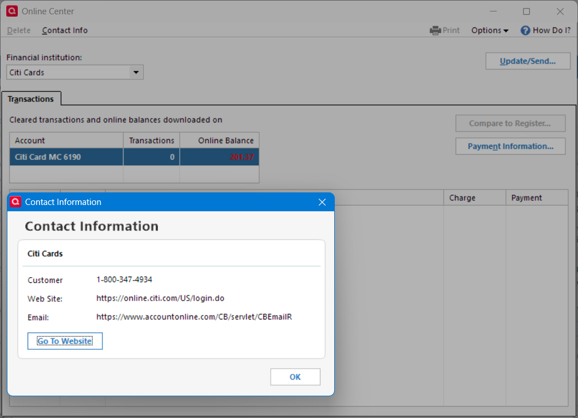Click the Print toolbar label
Viewport: 578px width, 418px height.
point(451,30)
